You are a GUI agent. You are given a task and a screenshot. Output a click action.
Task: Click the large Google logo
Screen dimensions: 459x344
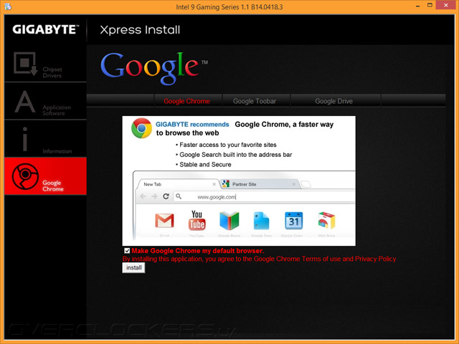click(x=154, y=67)
